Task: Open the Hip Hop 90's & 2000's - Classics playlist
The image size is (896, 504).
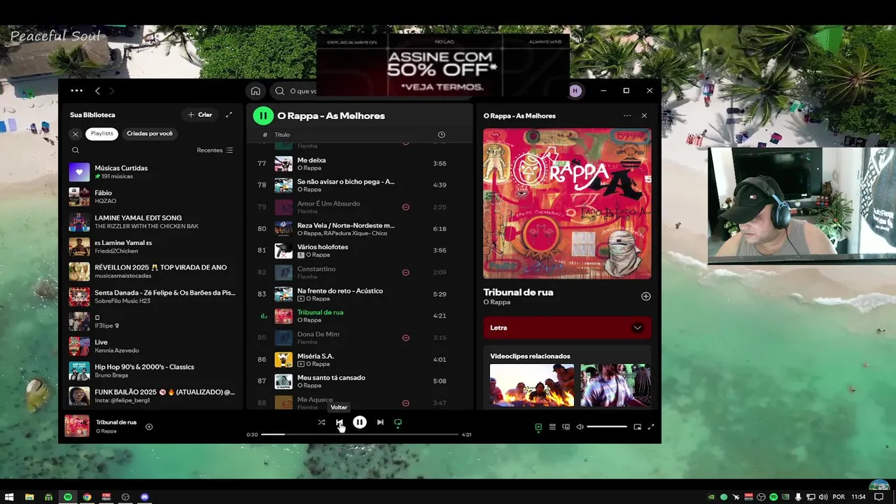Action: point(153,371)
